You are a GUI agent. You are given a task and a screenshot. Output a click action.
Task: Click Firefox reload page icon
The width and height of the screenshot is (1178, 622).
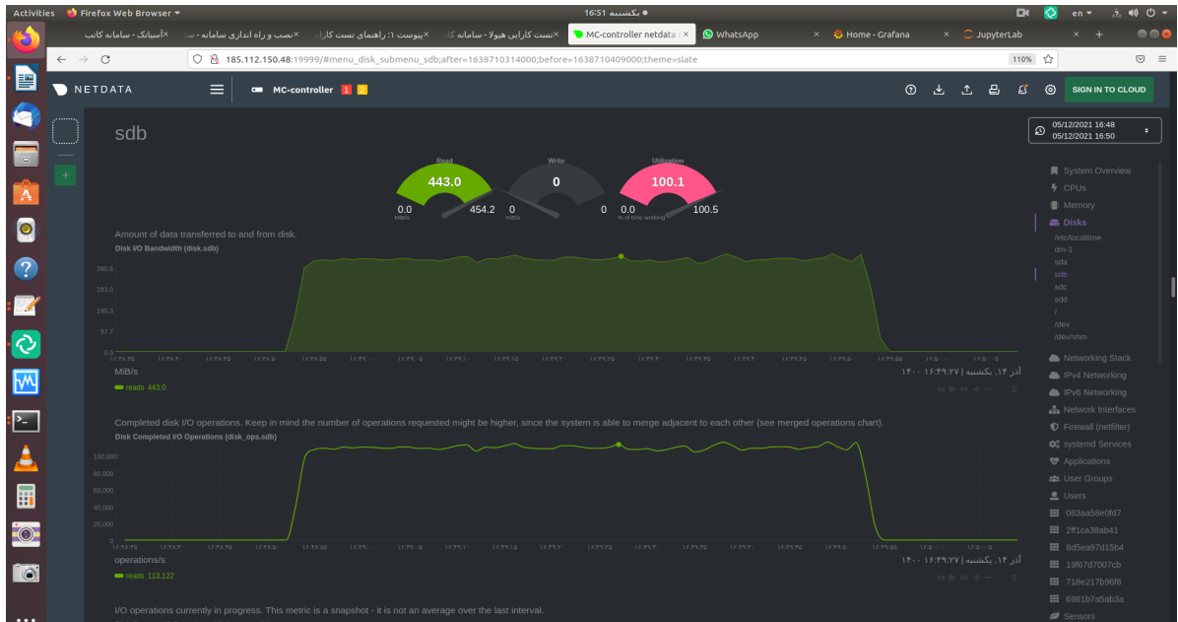(x=105, y=59)
